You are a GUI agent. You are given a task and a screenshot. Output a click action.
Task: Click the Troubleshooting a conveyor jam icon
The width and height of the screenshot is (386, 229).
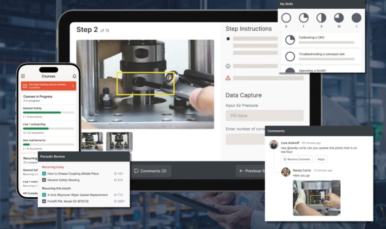pos(290,56)
